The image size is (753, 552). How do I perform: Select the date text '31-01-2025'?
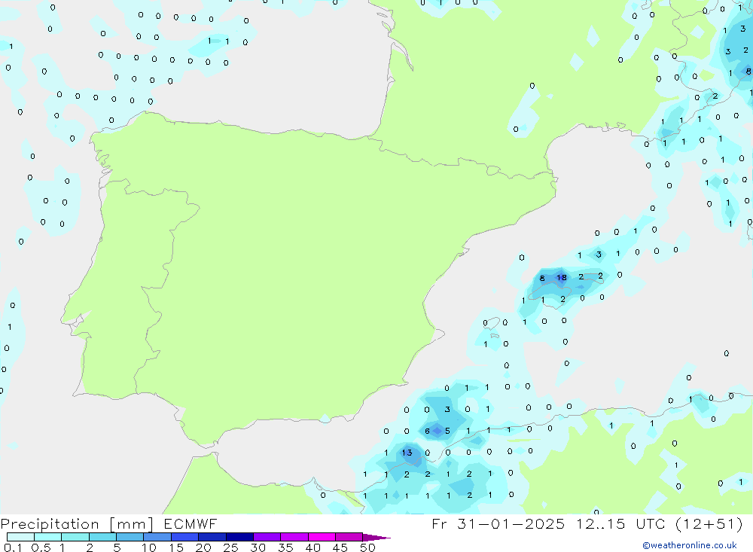pos(511,524)
